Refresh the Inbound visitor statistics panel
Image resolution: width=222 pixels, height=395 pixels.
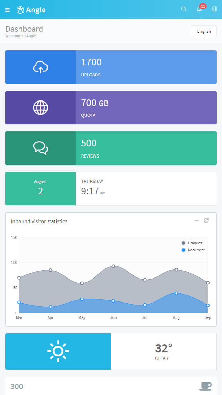(206, 220)
